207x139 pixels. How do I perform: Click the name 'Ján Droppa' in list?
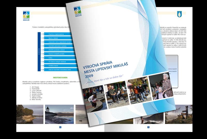35,87
